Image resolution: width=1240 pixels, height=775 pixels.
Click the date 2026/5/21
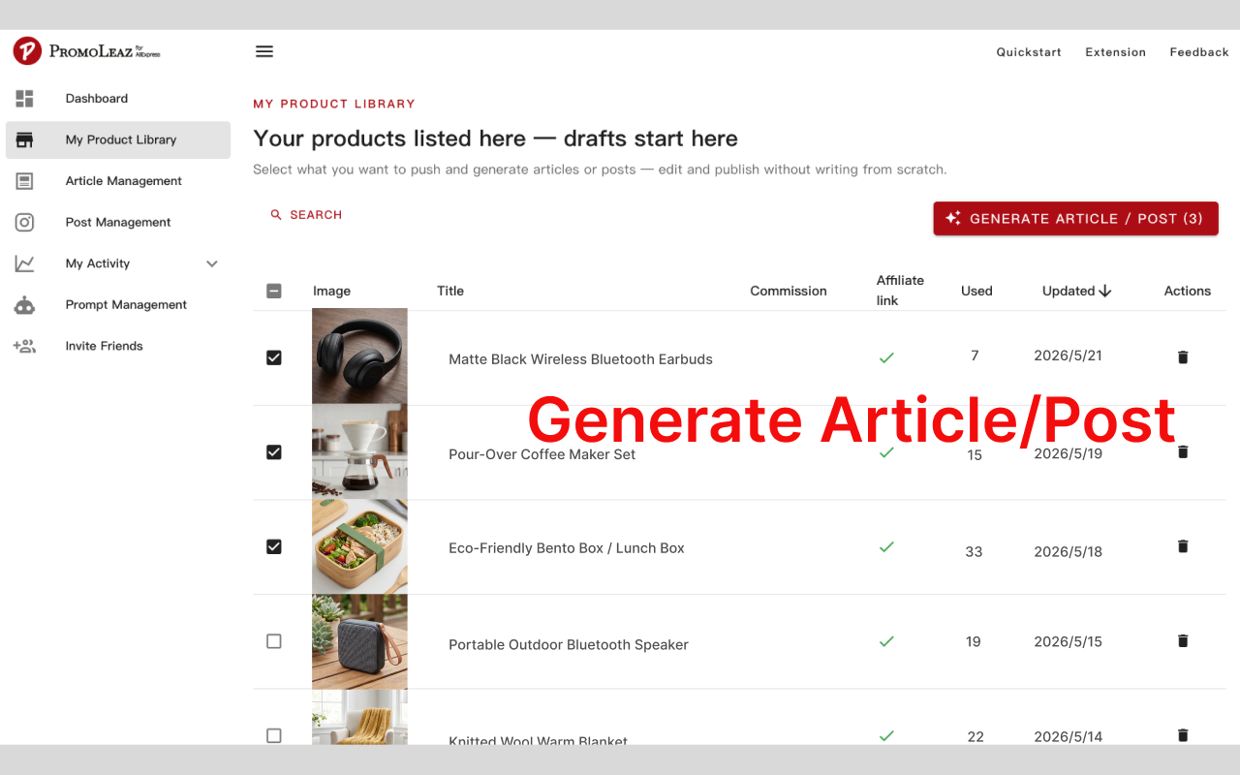[1068, 356]
